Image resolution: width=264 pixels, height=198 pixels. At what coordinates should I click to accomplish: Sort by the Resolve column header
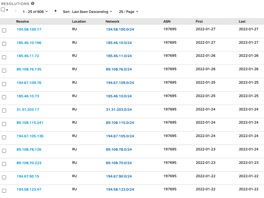pos(22,21)
